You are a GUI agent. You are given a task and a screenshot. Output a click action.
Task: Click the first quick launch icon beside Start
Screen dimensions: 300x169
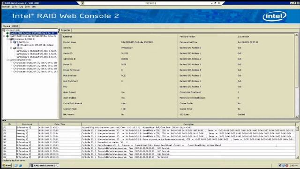coord(16,166)
